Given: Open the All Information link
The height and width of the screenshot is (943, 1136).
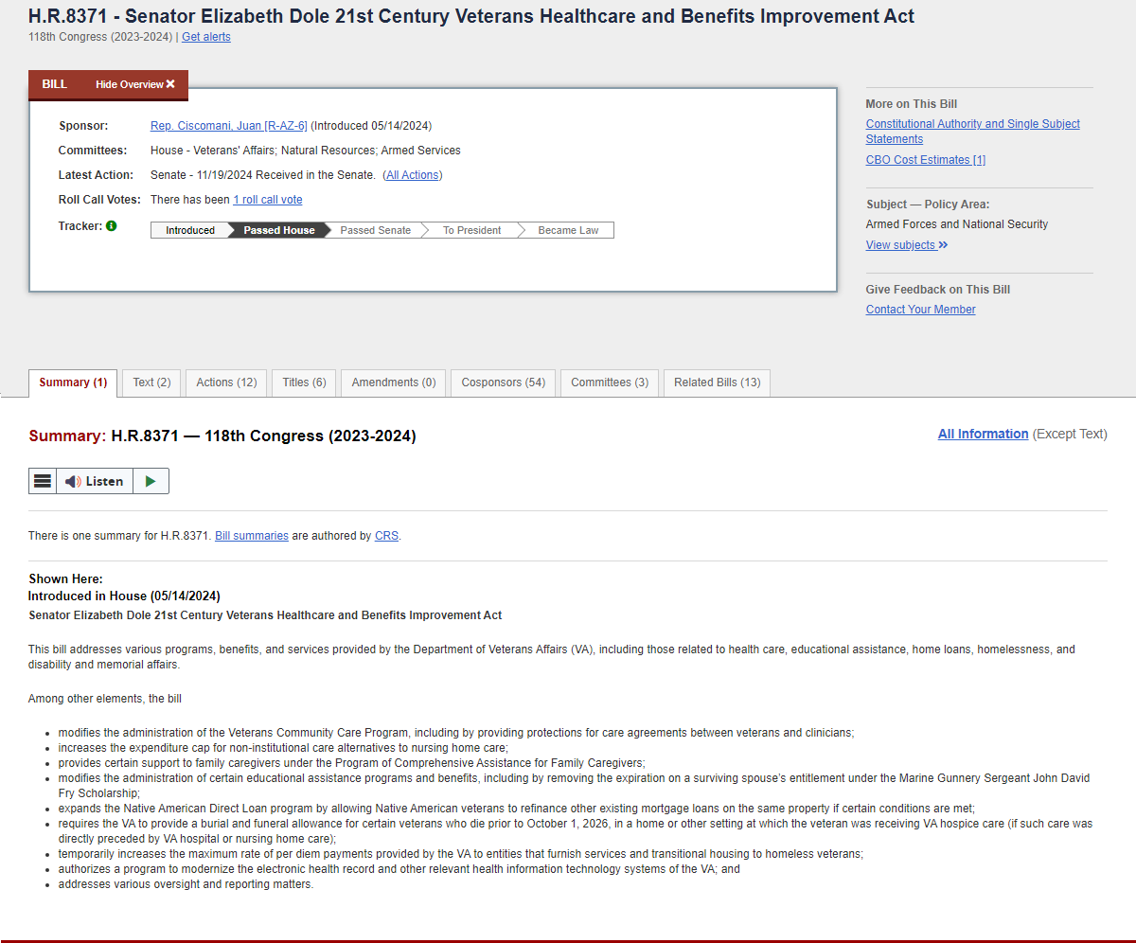Looking at the screenshot, I should 984,434.
